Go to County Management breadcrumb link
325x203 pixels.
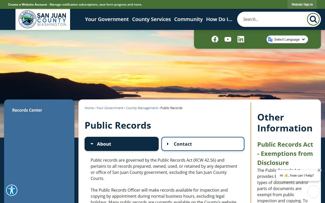click(142, 108)
